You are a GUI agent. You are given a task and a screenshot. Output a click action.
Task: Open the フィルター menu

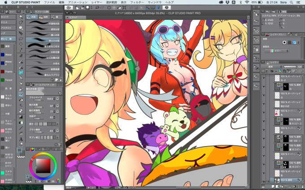[x=137, y=2]
